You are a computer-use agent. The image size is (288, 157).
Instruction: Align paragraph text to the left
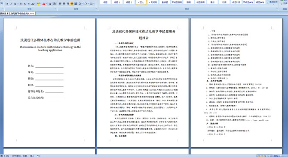[60, 3]
